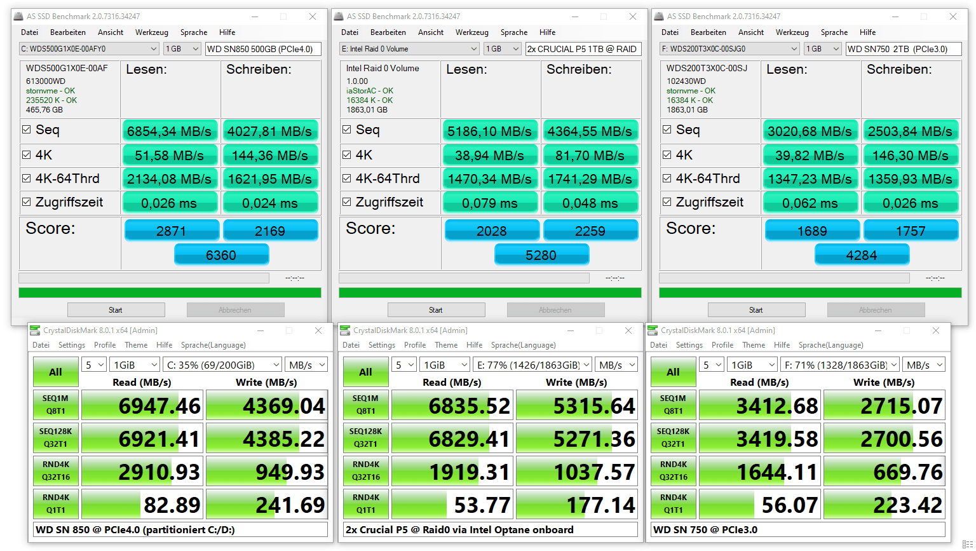This screenshot has width=976, height=551.
Task: Click comment field 'WD SN 750 @ PCIe3.0'
Action: point(797,529)
